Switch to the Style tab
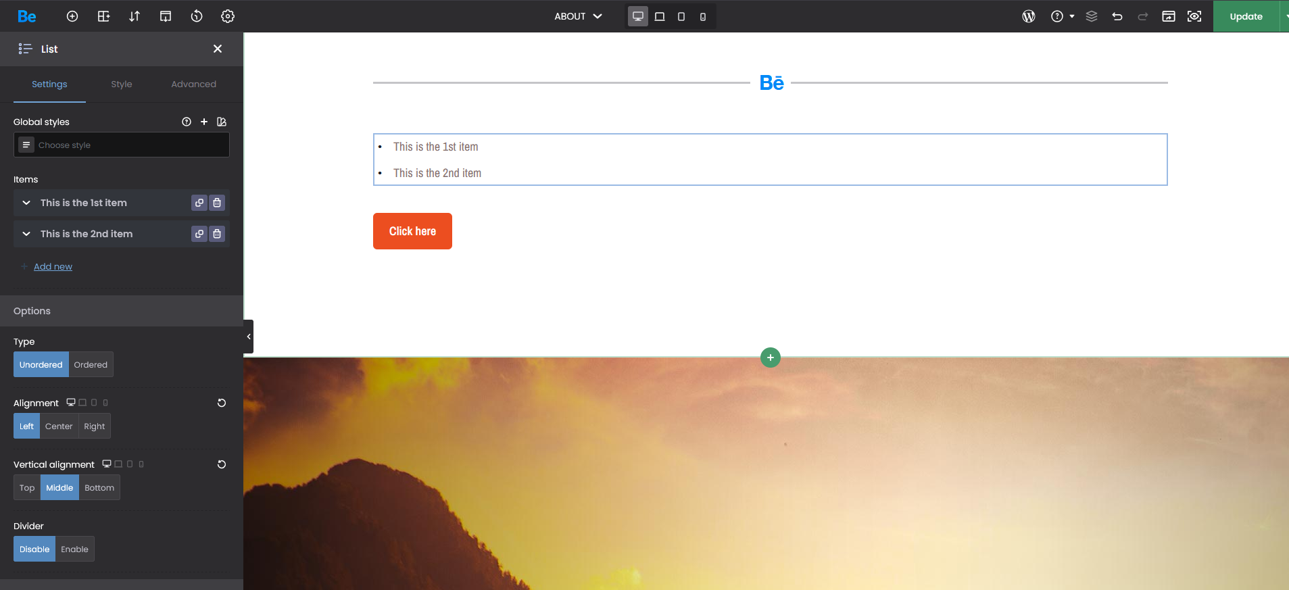This screenshot has height=590, width=1289. coord(122,84)
